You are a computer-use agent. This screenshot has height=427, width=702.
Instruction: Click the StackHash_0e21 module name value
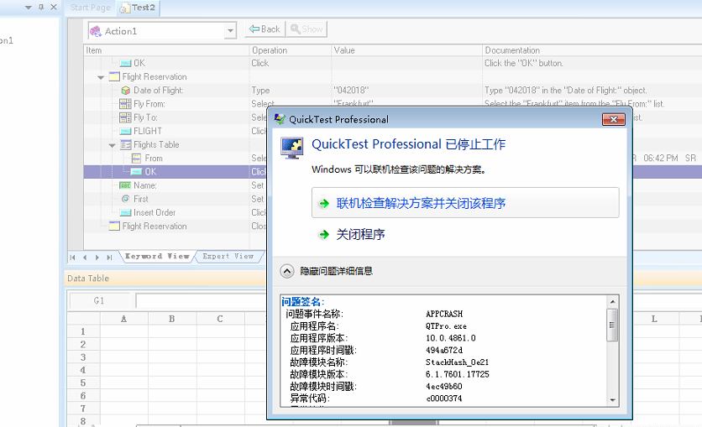457,362
